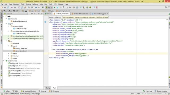
Task: Collapse the Gradle Scripts node
Action: pyautogui.click(x=4, y=61)
